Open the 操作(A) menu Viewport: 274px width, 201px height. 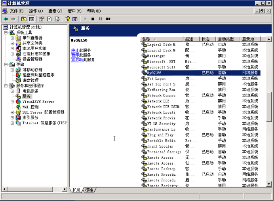click(36, 11)
